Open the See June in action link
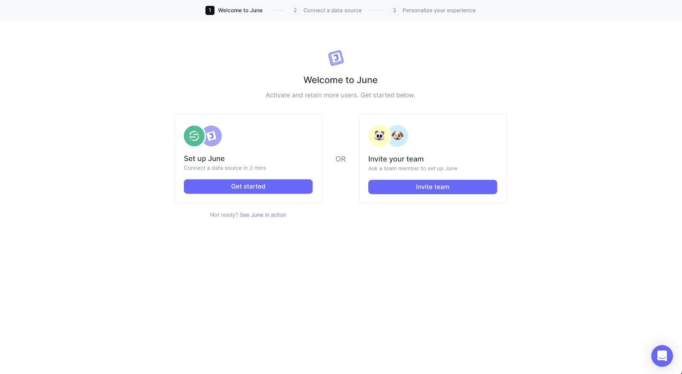Screen dimensions: 682x374 pos(263,215)
